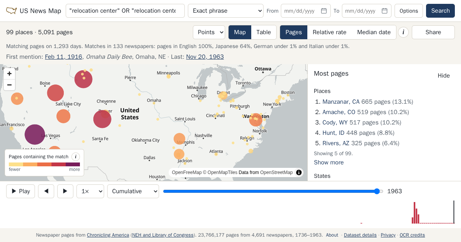Open the 1× playback speed dropdown

coord(90,191)
